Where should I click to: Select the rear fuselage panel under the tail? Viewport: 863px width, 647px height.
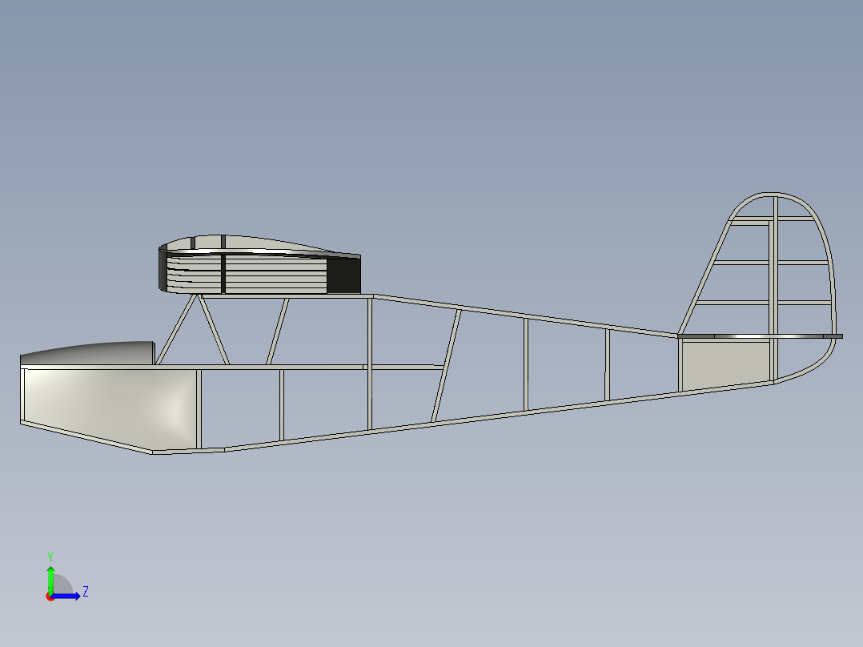tap(725, 364)
